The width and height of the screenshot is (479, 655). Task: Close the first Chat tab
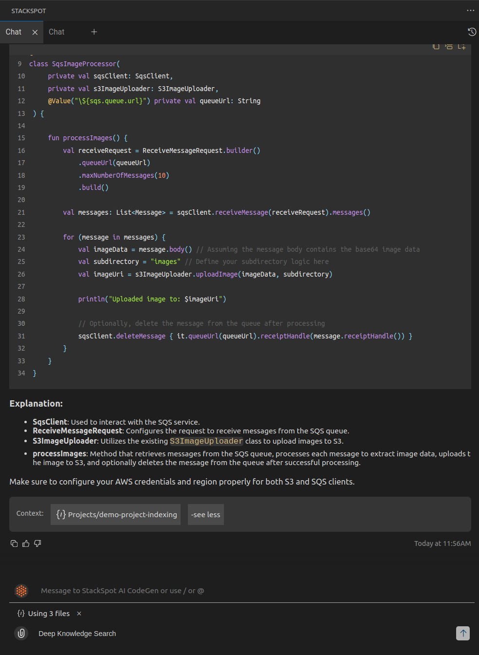tap(35, 32)
